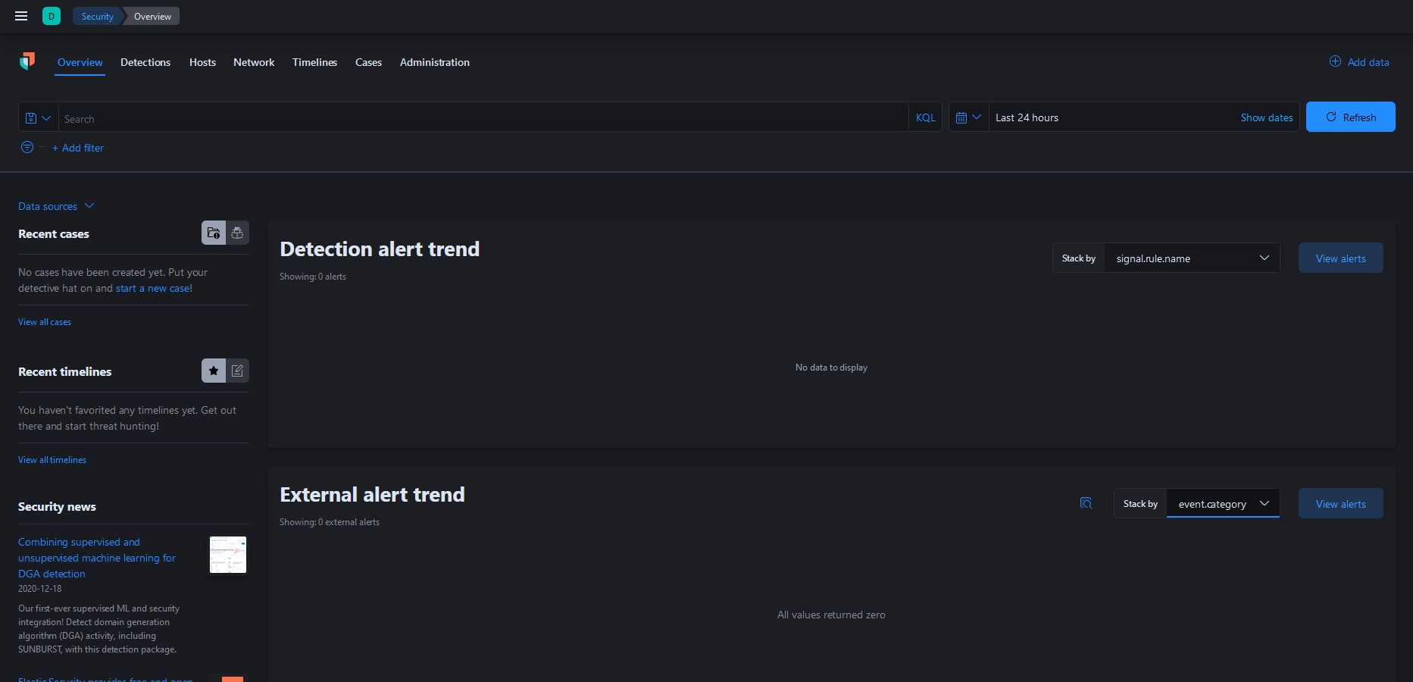Open signal.rule.name Stack by dropdown
This screenshot has height=682, width=1413.
coord(1192,258)
